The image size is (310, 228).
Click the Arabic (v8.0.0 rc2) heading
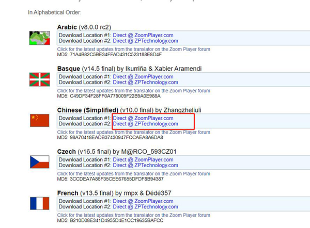(x=84, y=27)
